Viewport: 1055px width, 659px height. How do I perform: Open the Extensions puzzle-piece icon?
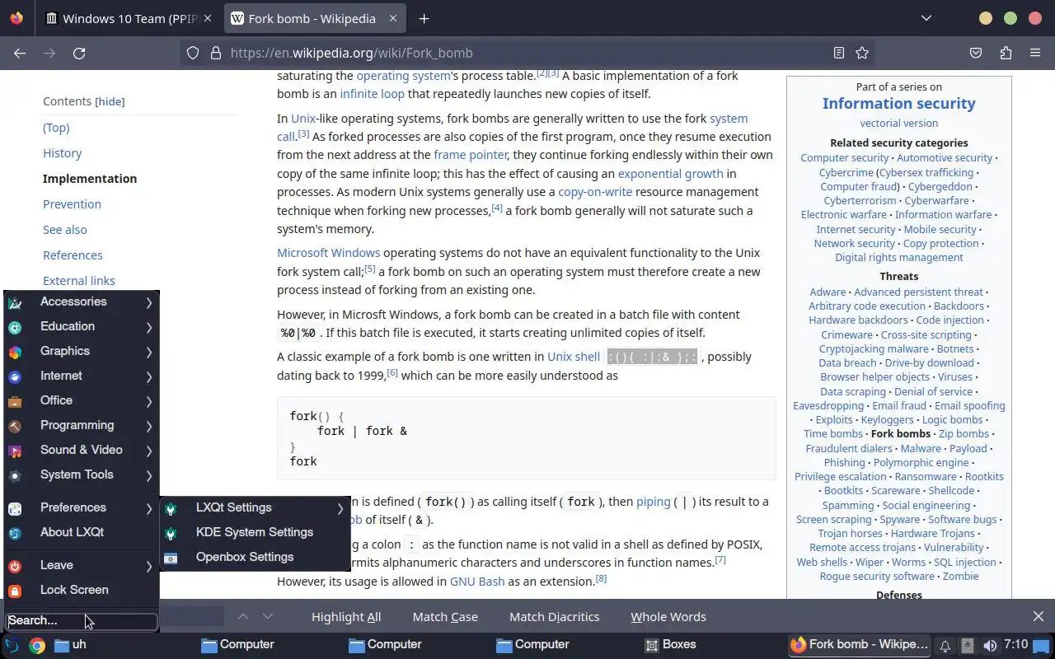tap(1006, 53)
